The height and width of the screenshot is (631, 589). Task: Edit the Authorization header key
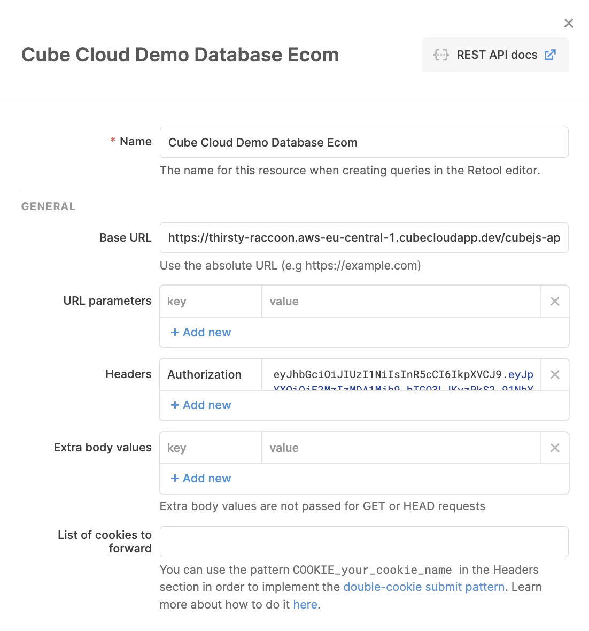pos(211,375)
